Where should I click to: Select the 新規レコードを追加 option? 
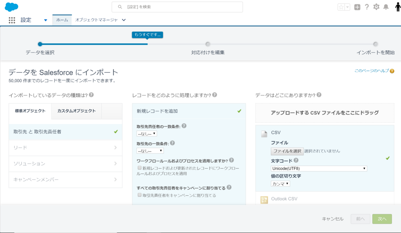pyautogui.click(x=189, y=111)
